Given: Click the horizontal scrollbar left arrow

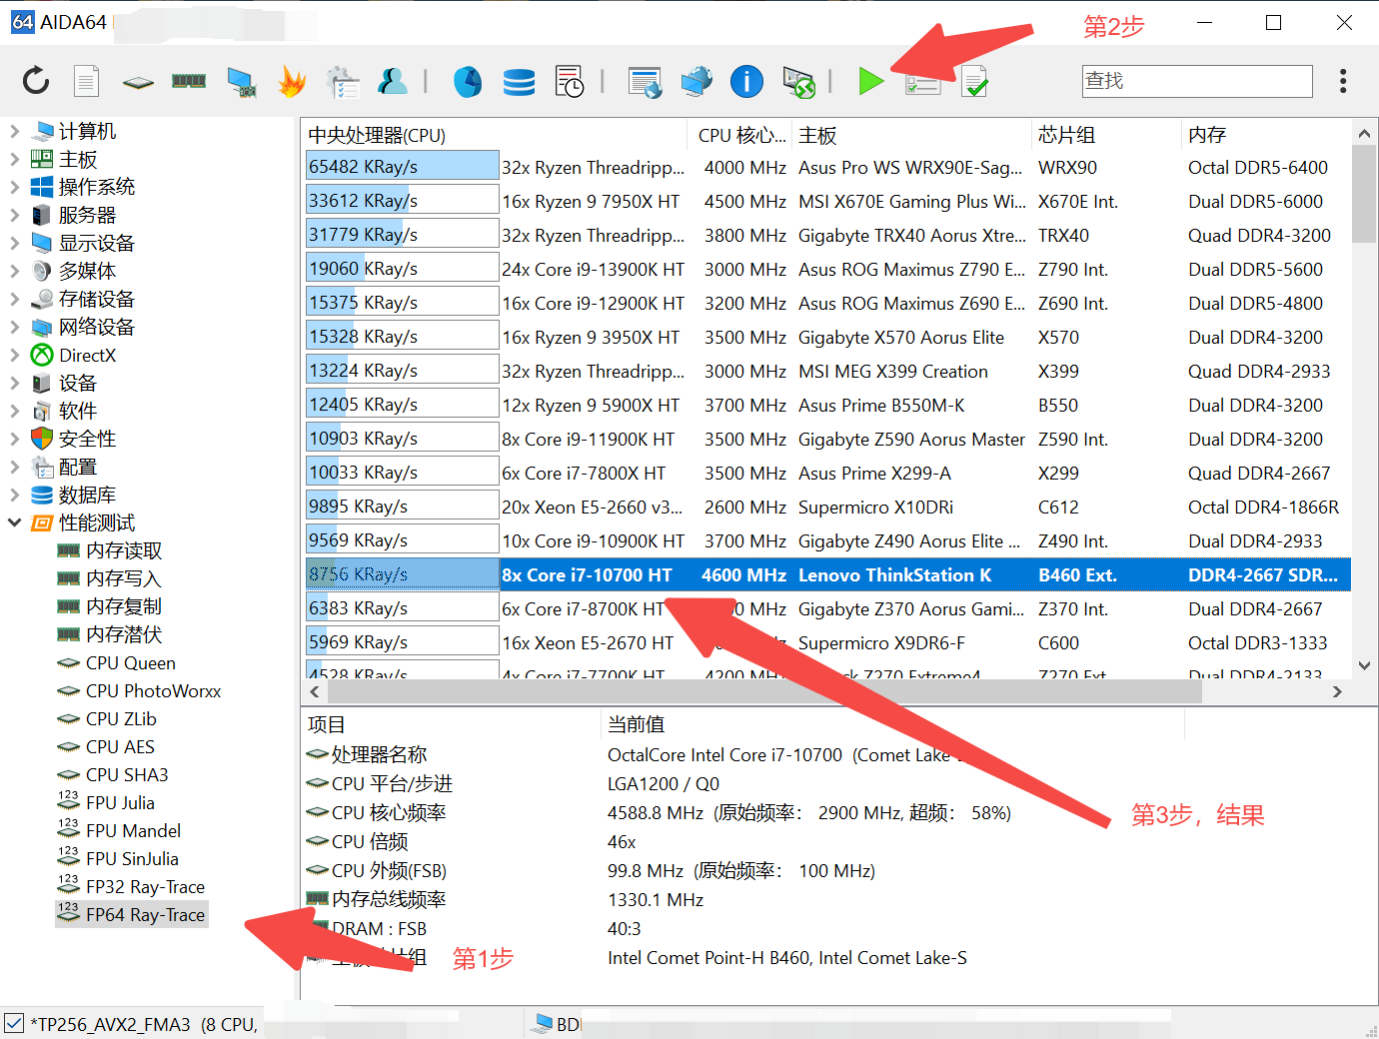Looking at the screenshot, I should tap(315, 691).
